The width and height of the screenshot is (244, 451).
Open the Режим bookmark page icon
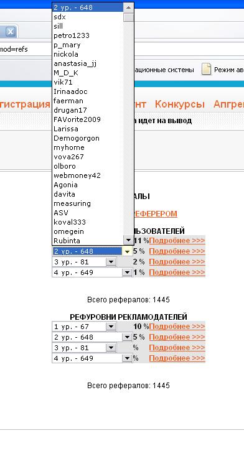click(x=206, y=70)
